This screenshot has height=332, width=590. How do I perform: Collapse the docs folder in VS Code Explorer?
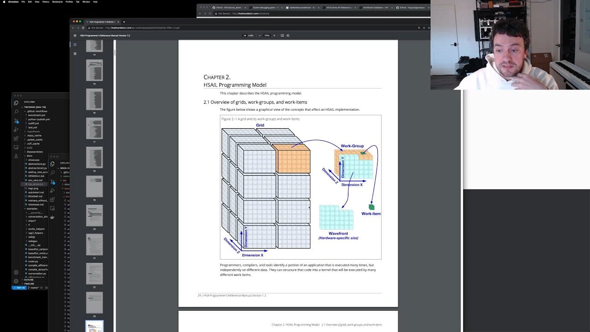pos(29,156)
